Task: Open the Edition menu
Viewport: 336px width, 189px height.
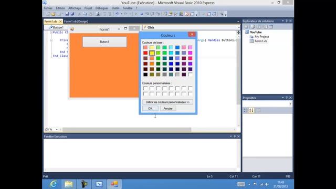Action: pyautogui.click(x=60, y=8)
